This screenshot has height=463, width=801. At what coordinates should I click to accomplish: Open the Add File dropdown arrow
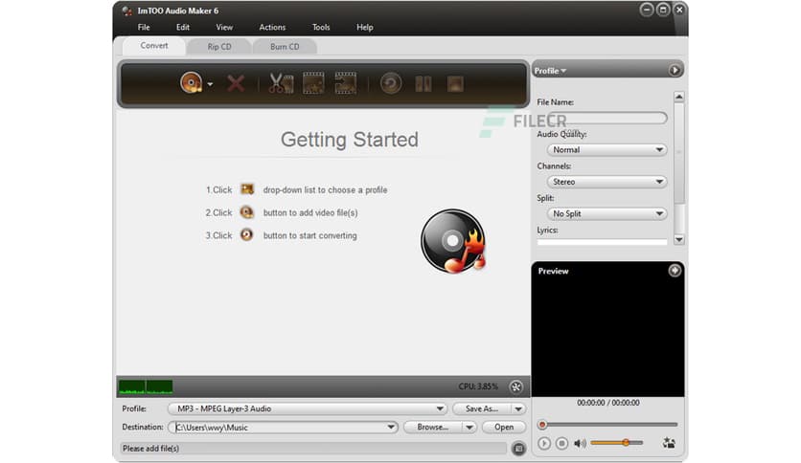210,84
